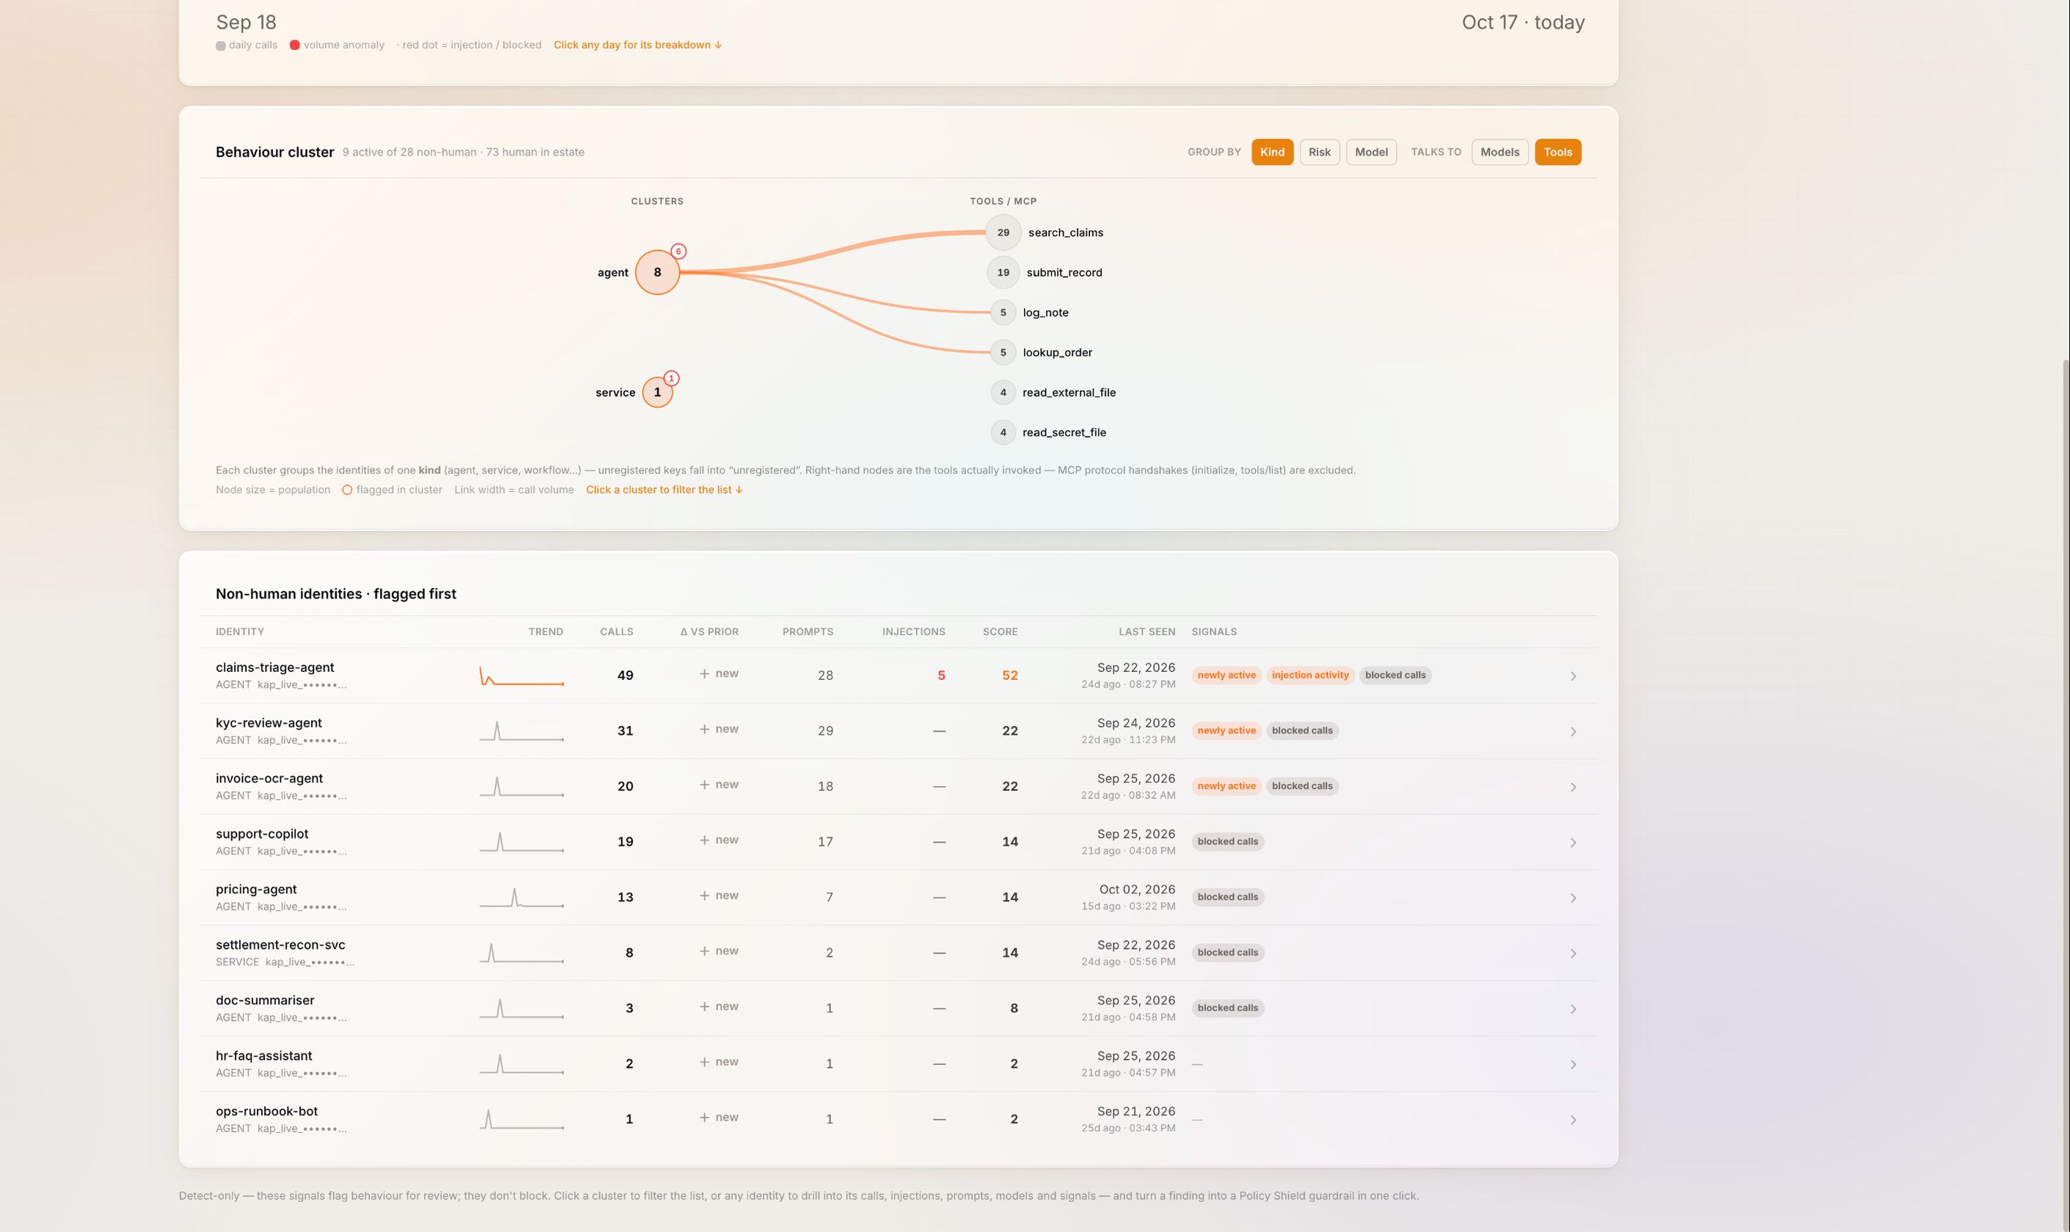The width and height of the screenshot is (2070, 1232).
Task: Click the claims-triage-agent trend sparkline
Action: pos(522,676)
